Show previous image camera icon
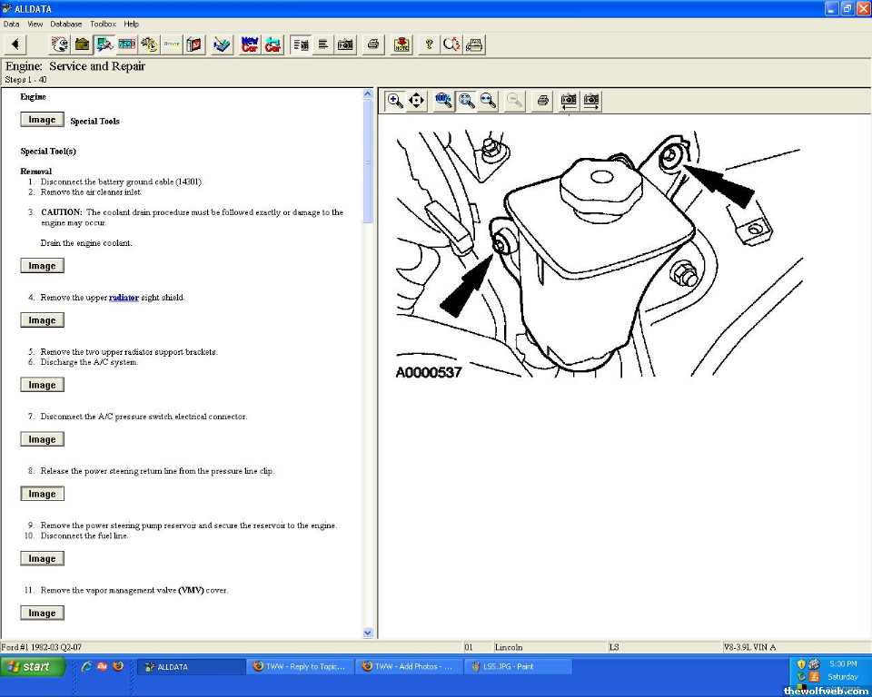 (x=569, y=101)
